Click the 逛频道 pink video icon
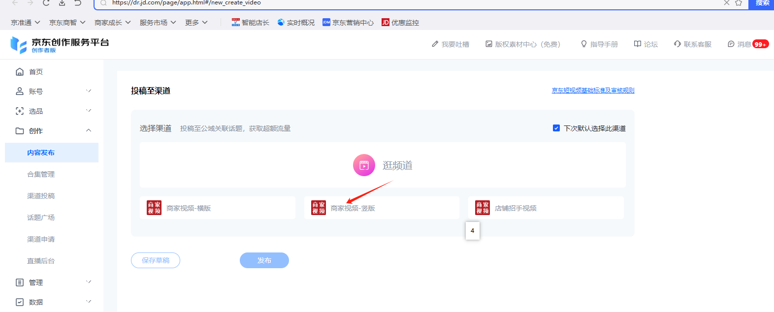 tap(364, 165)
